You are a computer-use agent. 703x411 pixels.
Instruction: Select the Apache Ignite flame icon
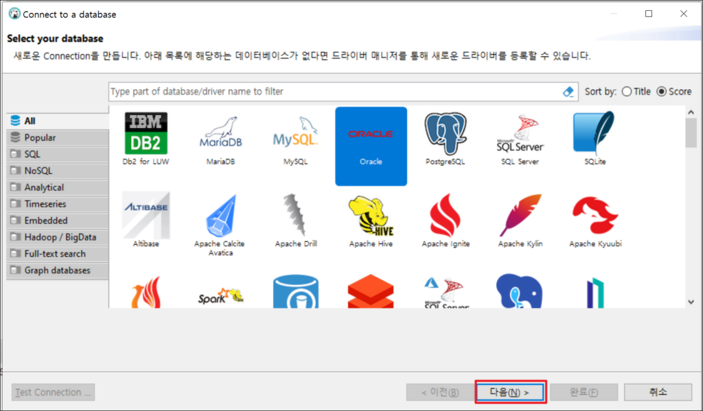click(x=446, y=215)
